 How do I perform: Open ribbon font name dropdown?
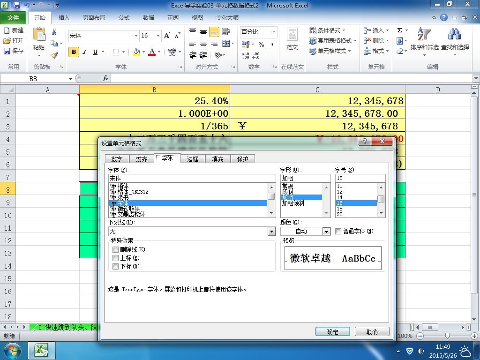136,36
